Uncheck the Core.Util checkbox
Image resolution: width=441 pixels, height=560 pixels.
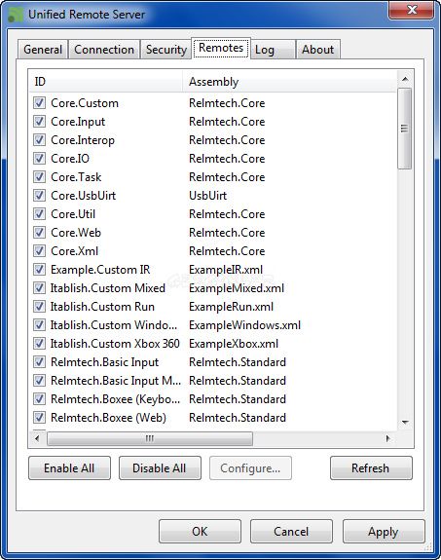click(x=39, y=214)
